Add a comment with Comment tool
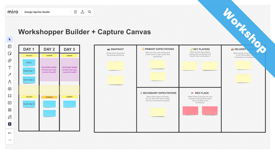The image size is (275, 154). tap(10, 89)
